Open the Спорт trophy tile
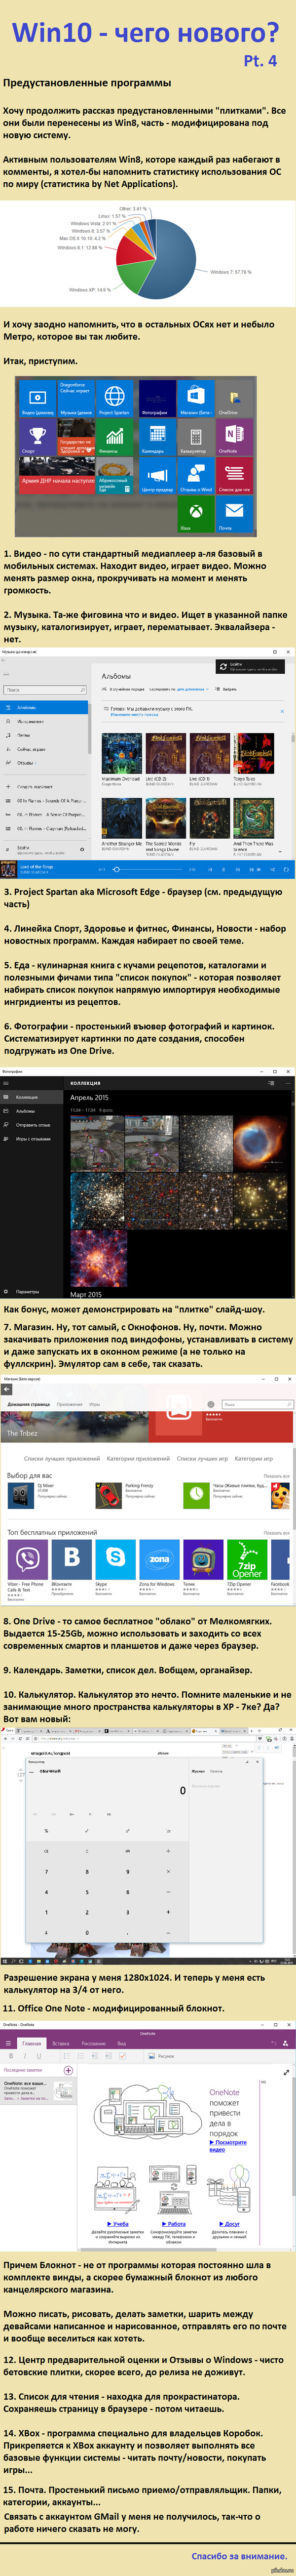The width and height of the screenshot is (296, 2576). 37,437
